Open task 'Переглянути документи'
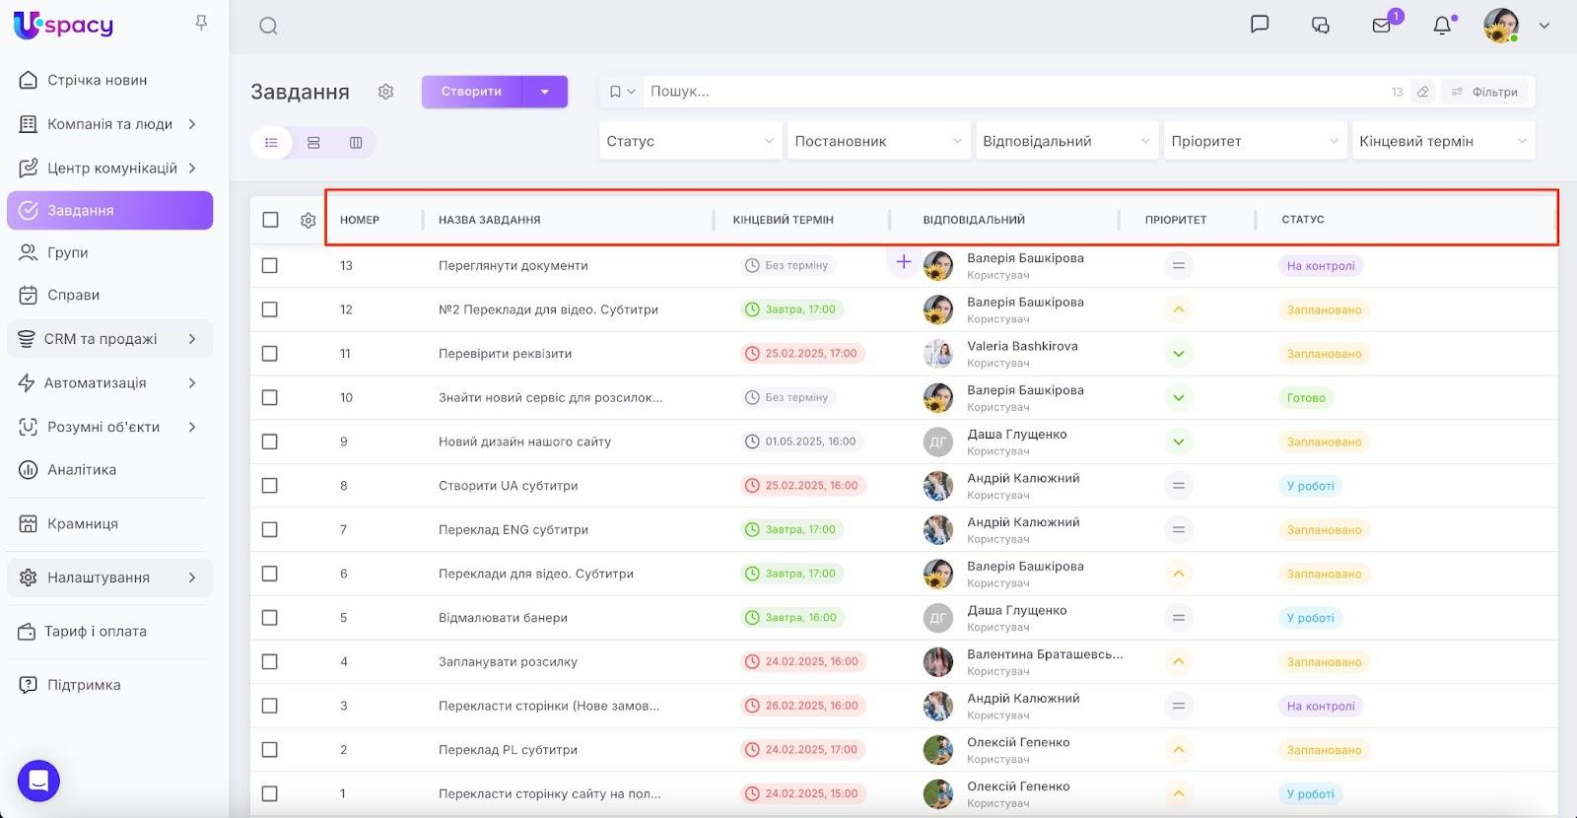Screen dimensions: 1577x818 point(513,266)
